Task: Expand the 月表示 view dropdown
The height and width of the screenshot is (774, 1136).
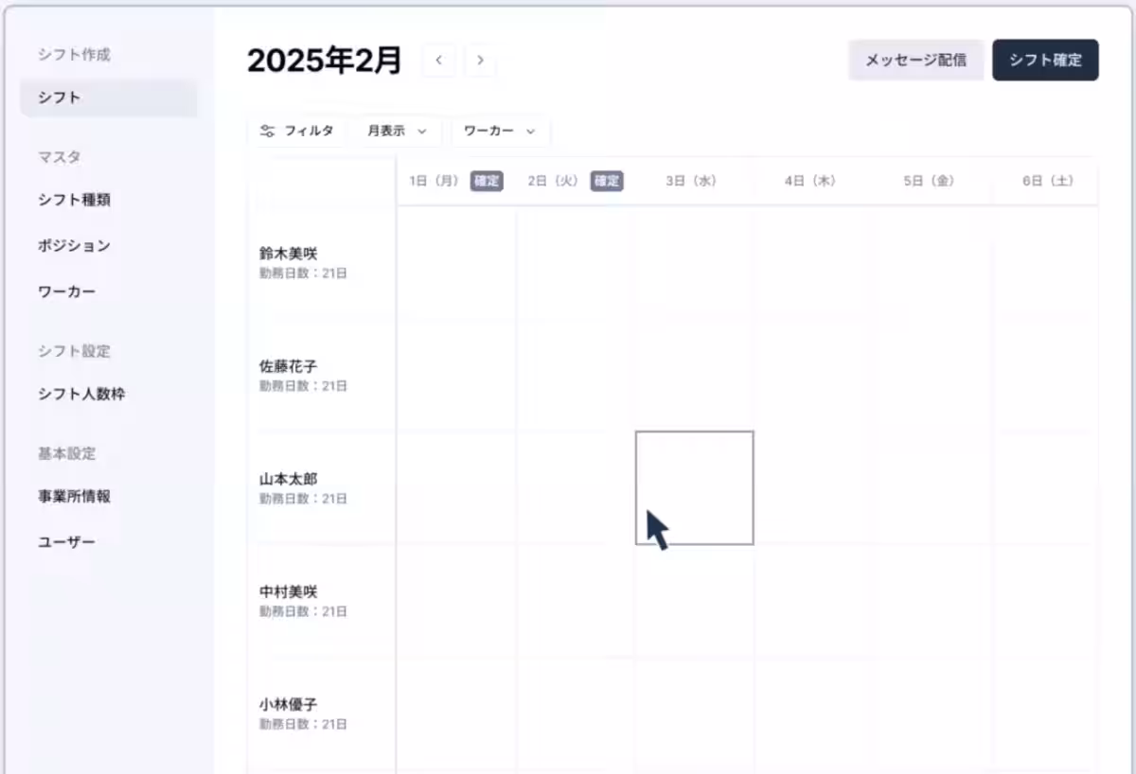Action: [x=399, y=132]
